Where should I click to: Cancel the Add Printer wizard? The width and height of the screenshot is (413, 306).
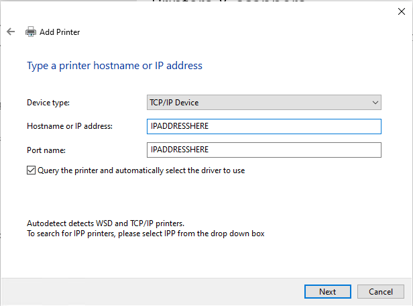coord(380,291)
